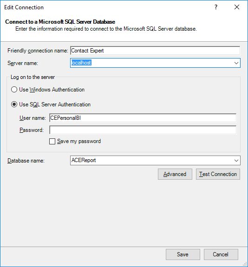
Task: Select Use Windows Authentication option
Action: [14, 90]
